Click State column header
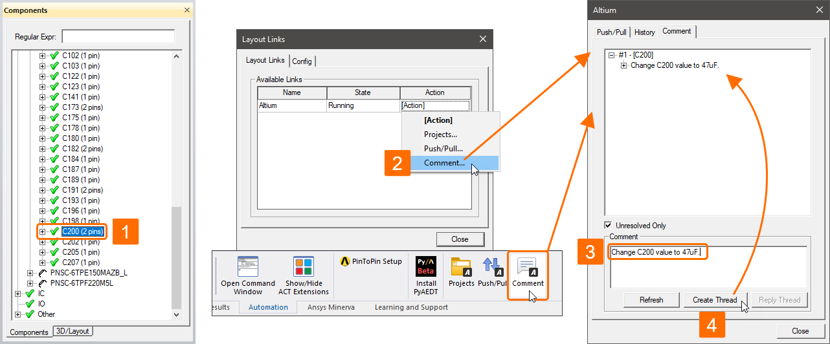The height and width of the screenshot is (344, 830). click(363, 93)
